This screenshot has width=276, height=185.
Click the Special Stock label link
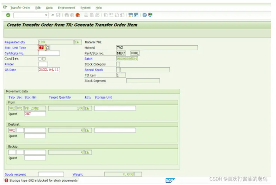tap(94, 70)
